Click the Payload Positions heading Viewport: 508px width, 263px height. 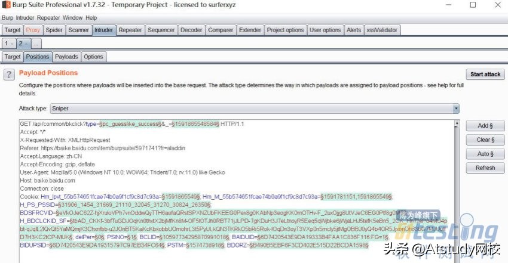[x=48, y=73]
